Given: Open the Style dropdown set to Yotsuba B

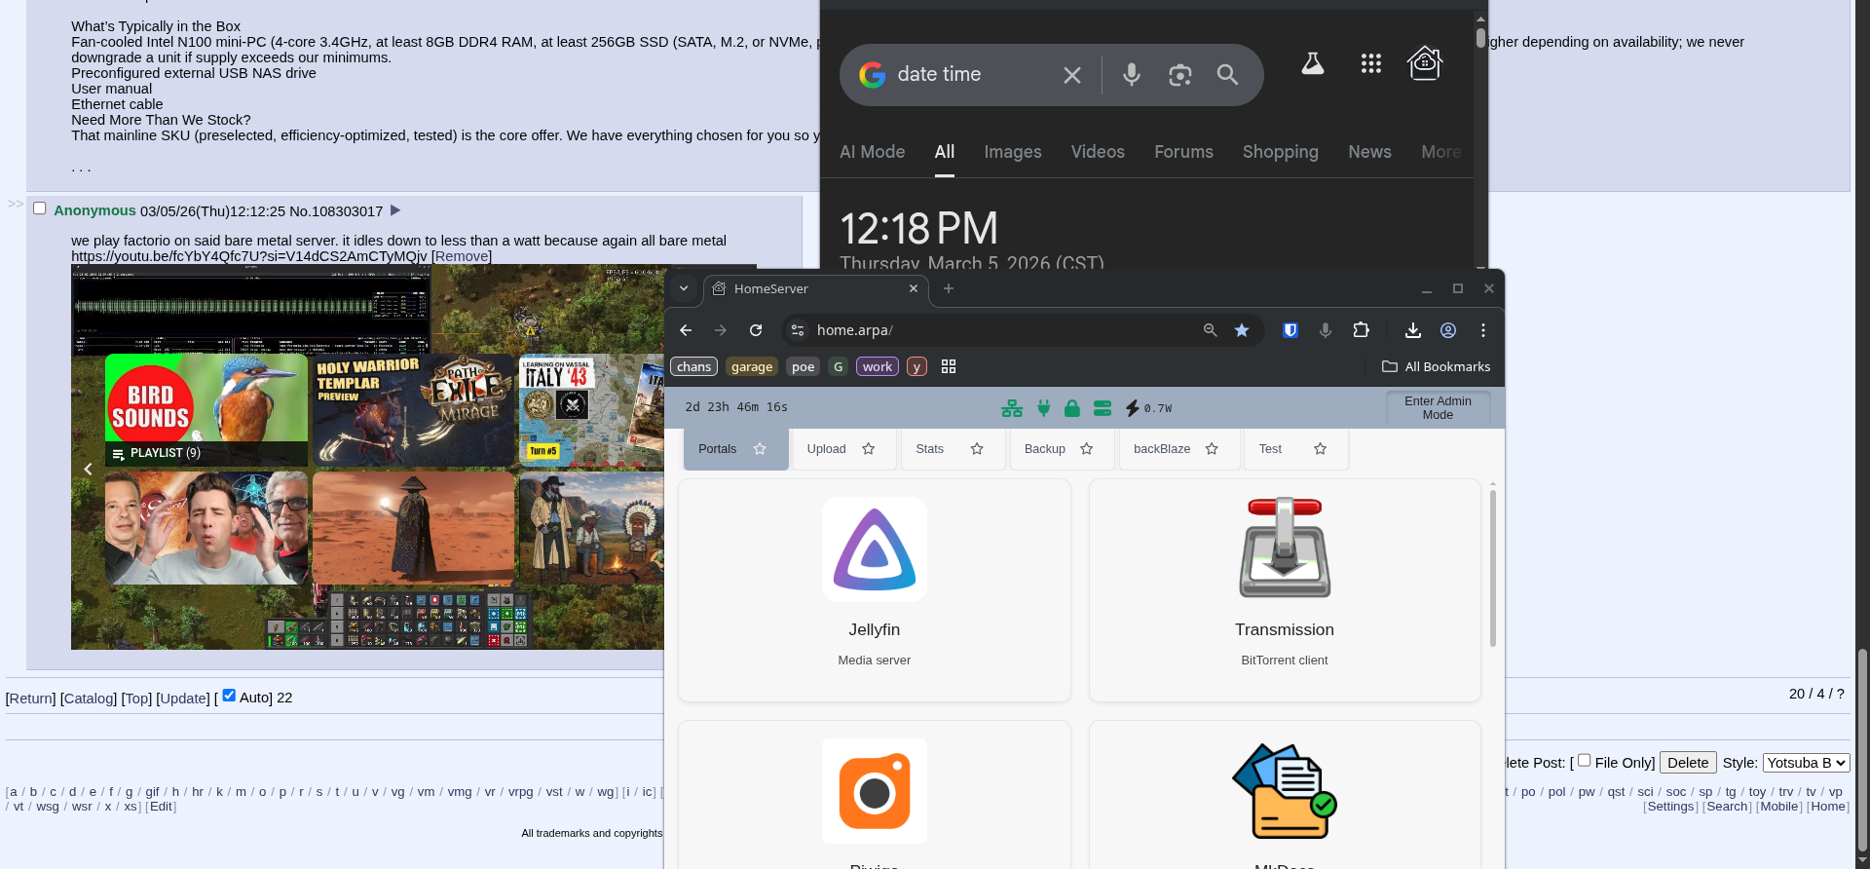Looking at the screenshot, I should 1805,763.
